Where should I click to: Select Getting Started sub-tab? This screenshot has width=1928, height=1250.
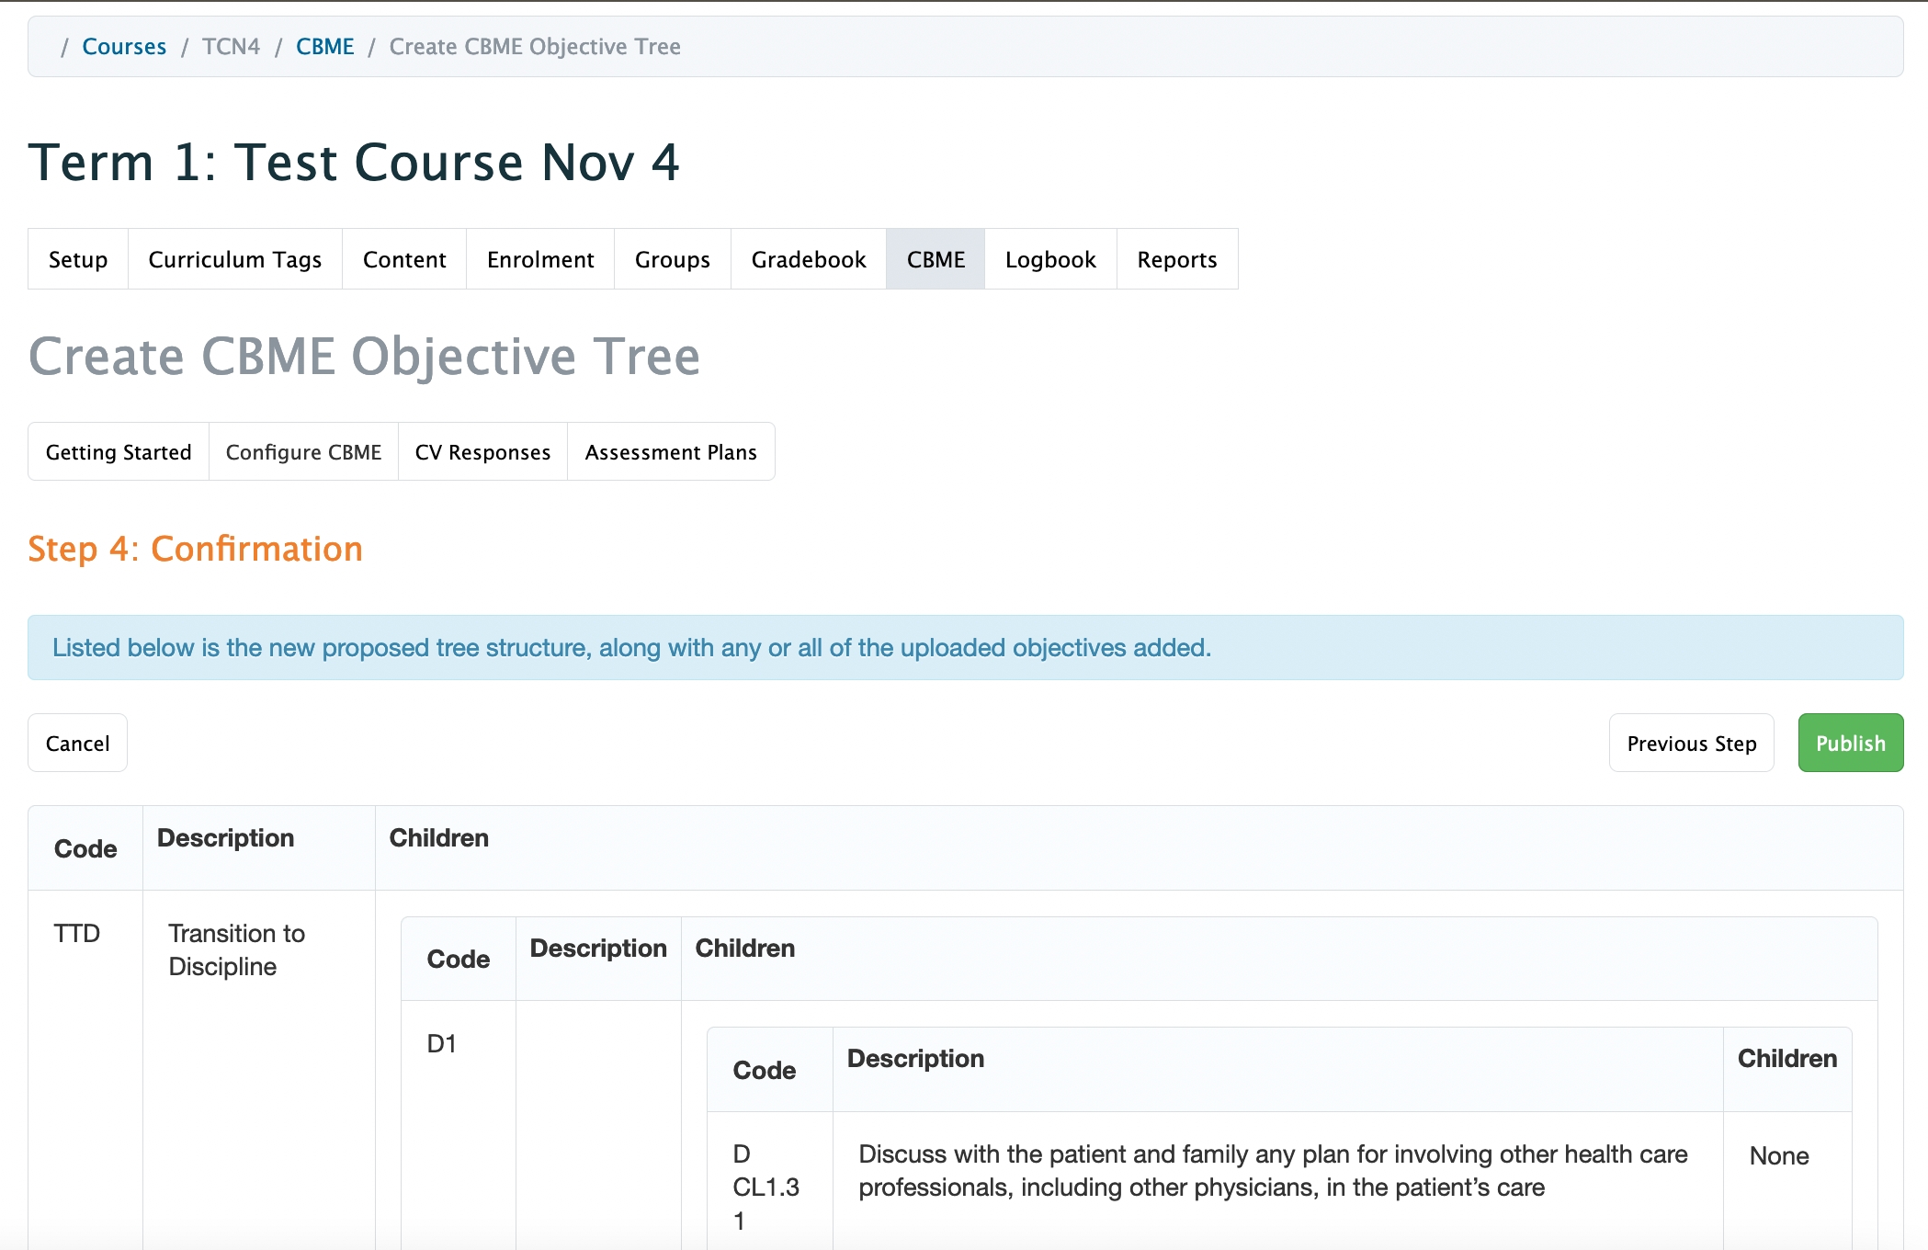(x=119, y=452)
